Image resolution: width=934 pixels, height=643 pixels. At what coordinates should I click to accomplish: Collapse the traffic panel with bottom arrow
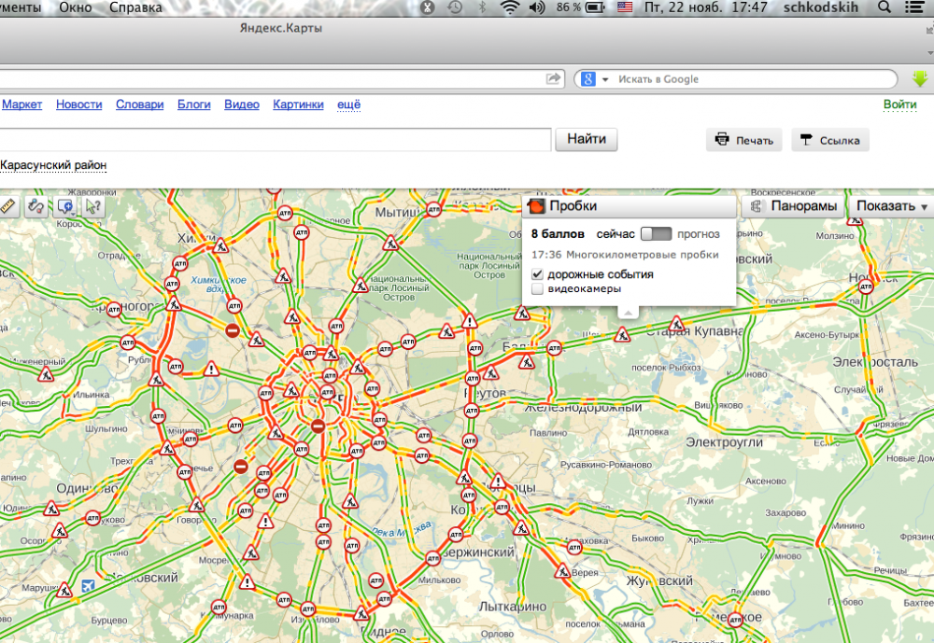pyautogui.click(x=629, y=312)
